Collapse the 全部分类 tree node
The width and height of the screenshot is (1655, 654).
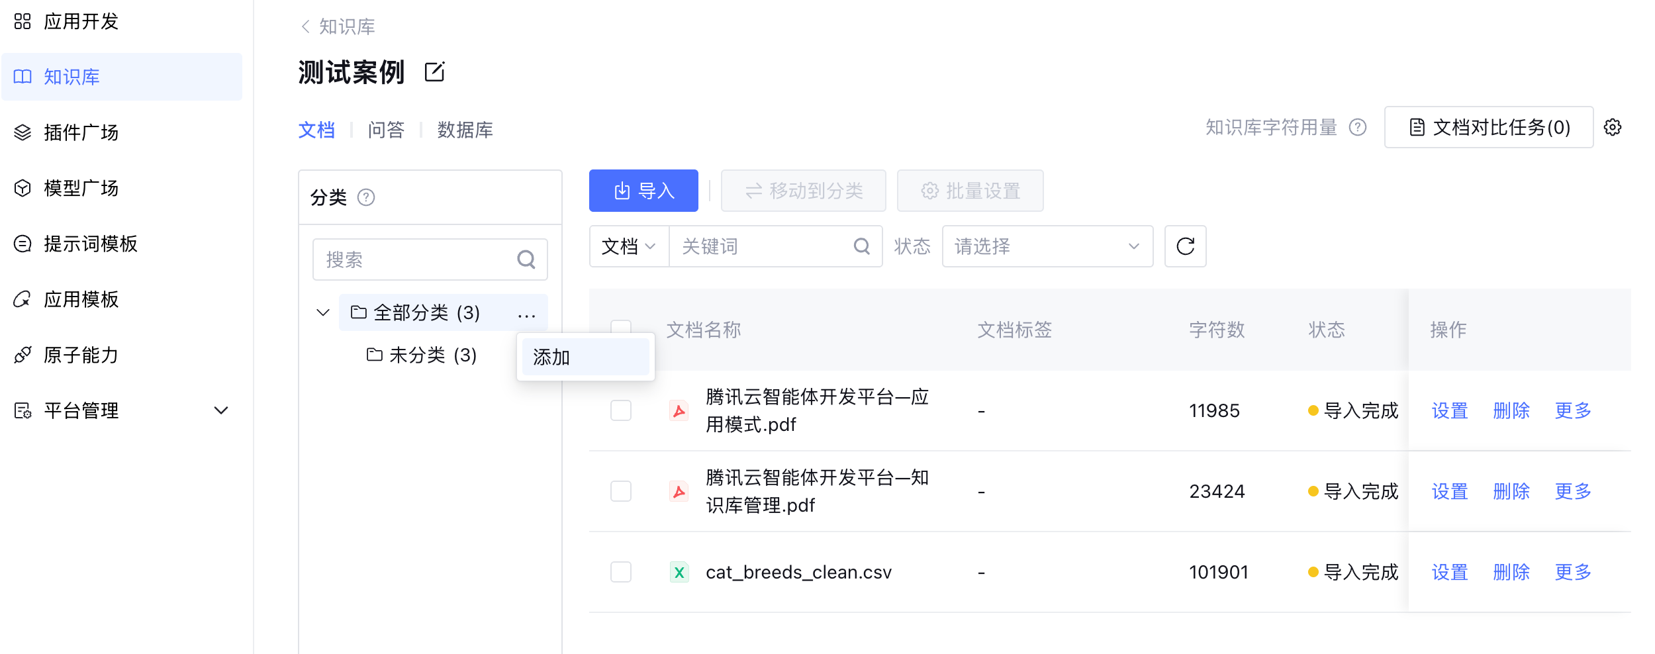[x=323, y=312]
